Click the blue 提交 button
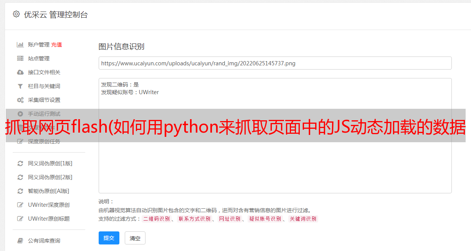 tap(109, 238)
